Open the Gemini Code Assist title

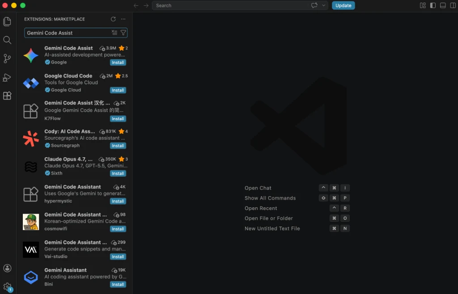(x=68, y=48)
